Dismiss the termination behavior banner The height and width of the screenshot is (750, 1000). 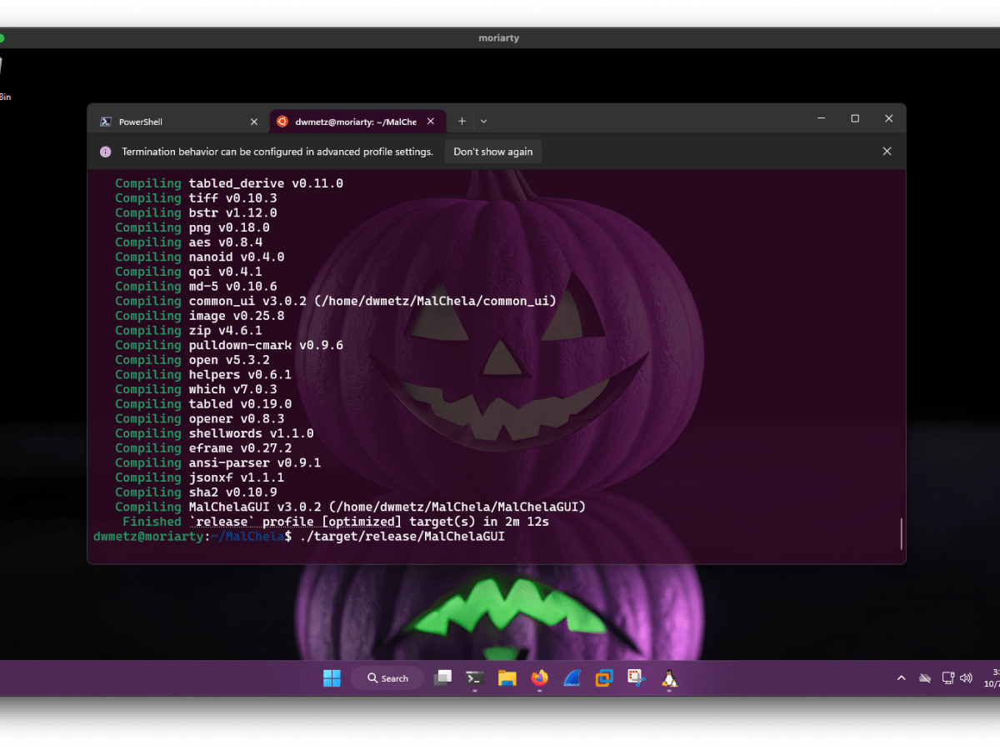887,151
